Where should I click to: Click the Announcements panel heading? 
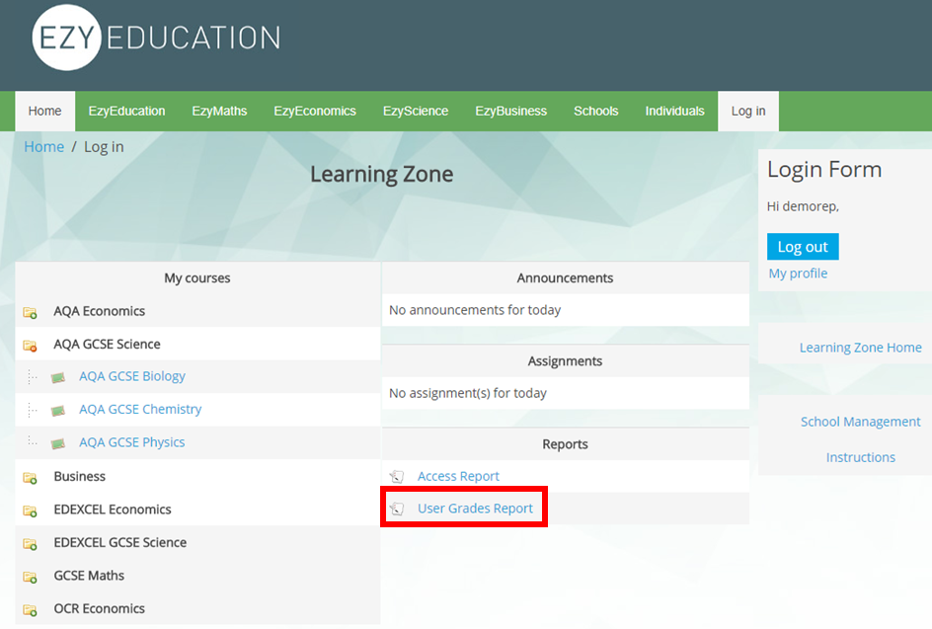(x=565, y=278)
